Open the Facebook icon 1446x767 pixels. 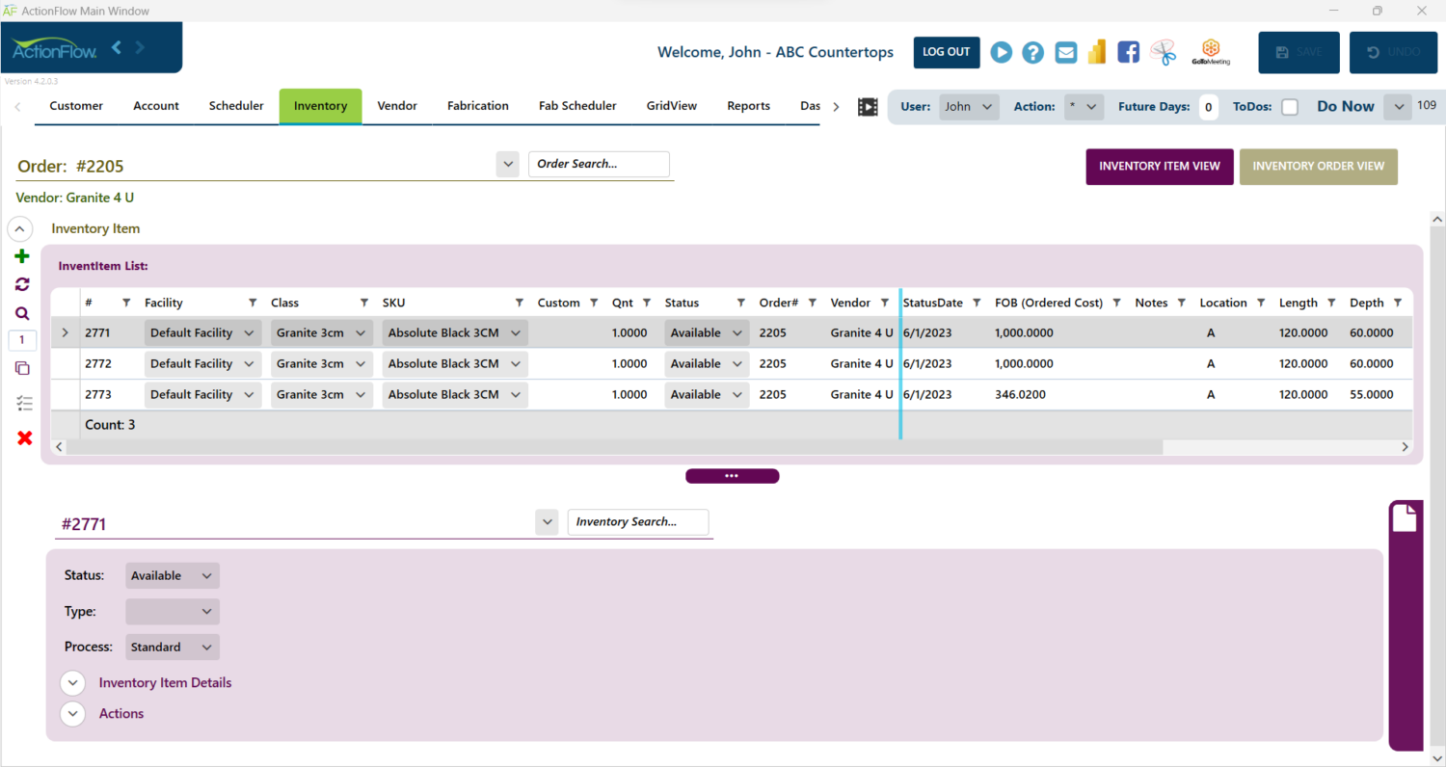1128,52
